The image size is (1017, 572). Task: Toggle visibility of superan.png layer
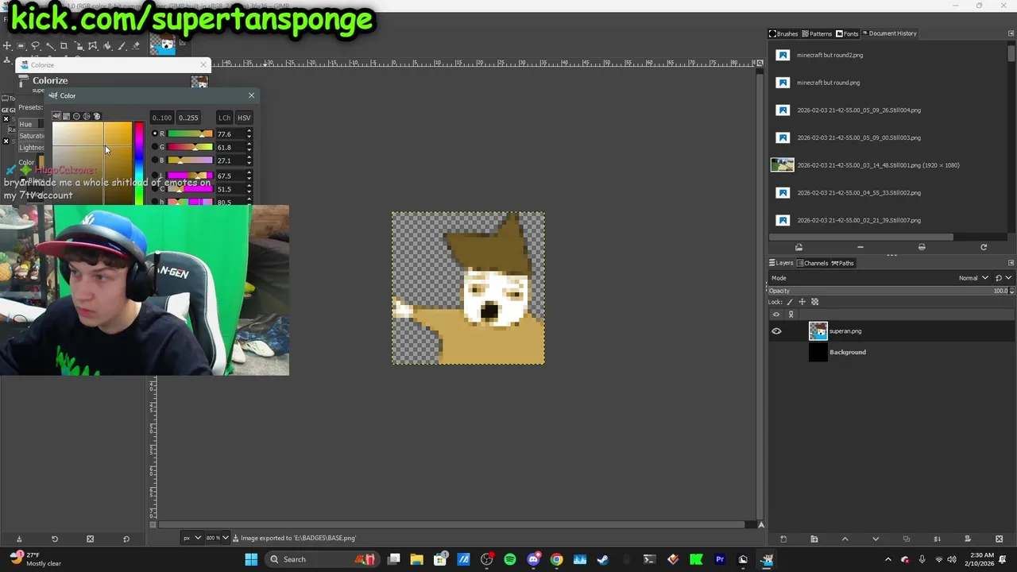(x=776, y=331)
